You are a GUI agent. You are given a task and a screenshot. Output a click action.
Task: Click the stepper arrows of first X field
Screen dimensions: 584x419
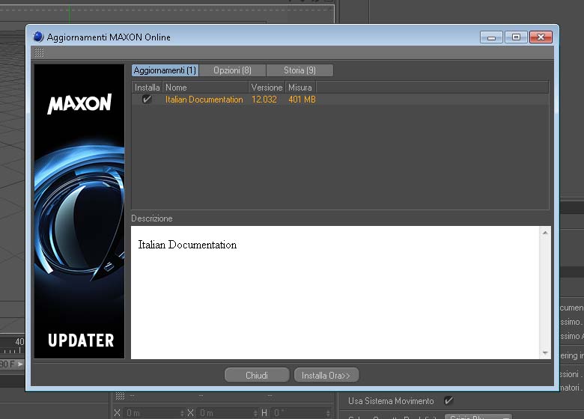[182, 413]
